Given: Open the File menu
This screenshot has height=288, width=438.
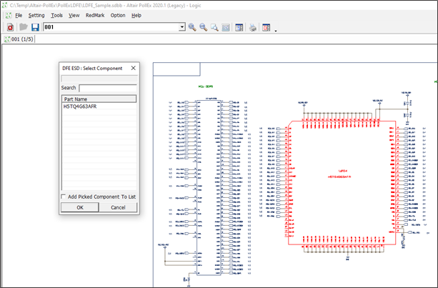Looking at the screenshot, I should (x=19, y=15).
